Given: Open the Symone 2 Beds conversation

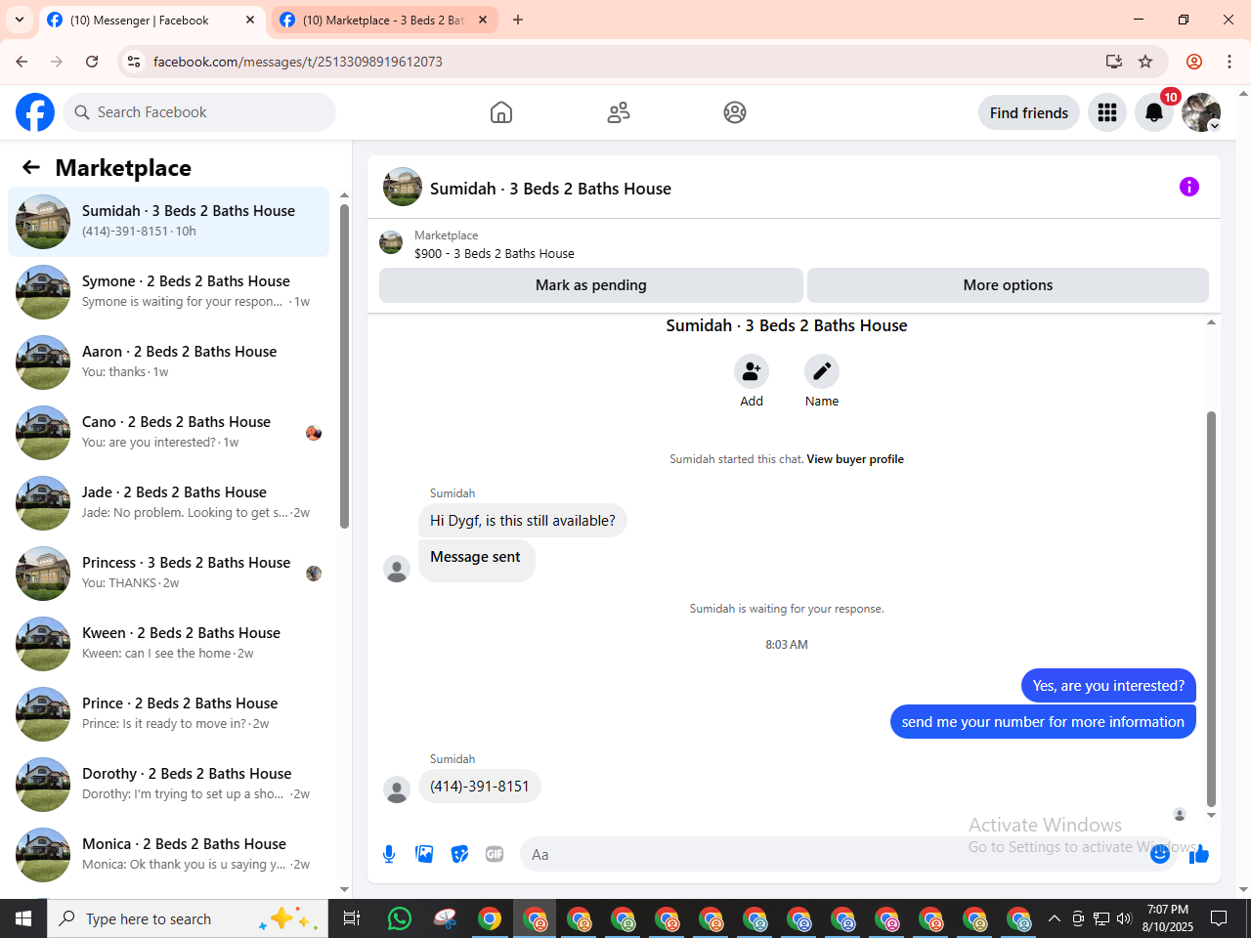Looking at the screenshot, I should coord(168,292).
